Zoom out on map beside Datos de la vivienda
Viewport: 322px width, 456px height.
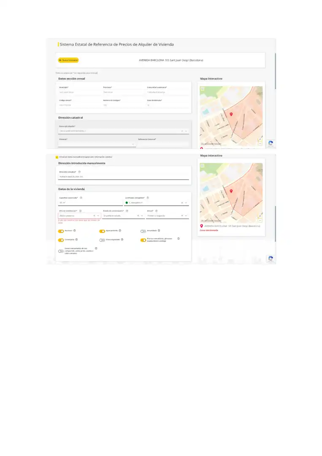pyautogui.click(x=260, y=220)
